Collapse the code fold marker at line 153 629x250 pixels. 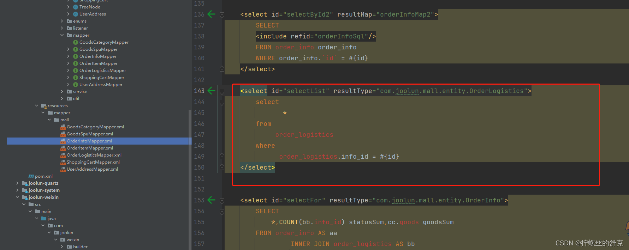(222, 200)
